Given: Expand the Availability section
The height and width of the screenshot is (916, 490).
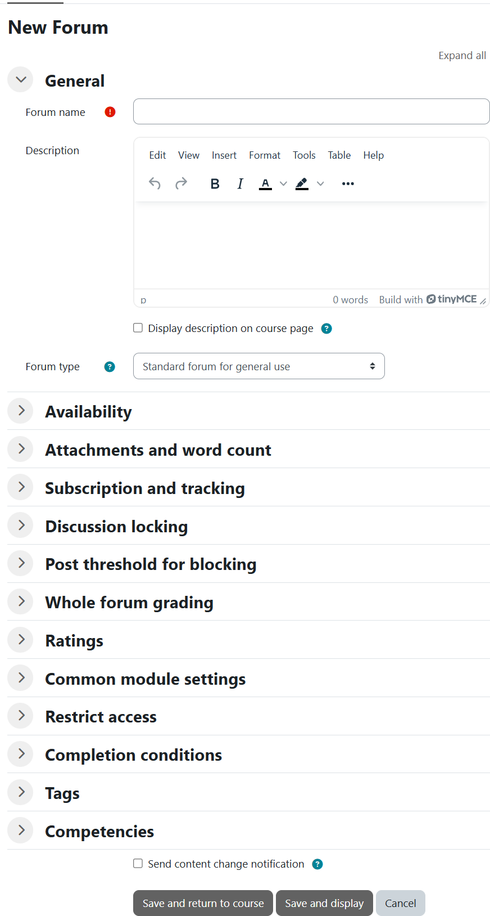Looking at the screenshot, I should pyautogui.click(x=21, y=411).
